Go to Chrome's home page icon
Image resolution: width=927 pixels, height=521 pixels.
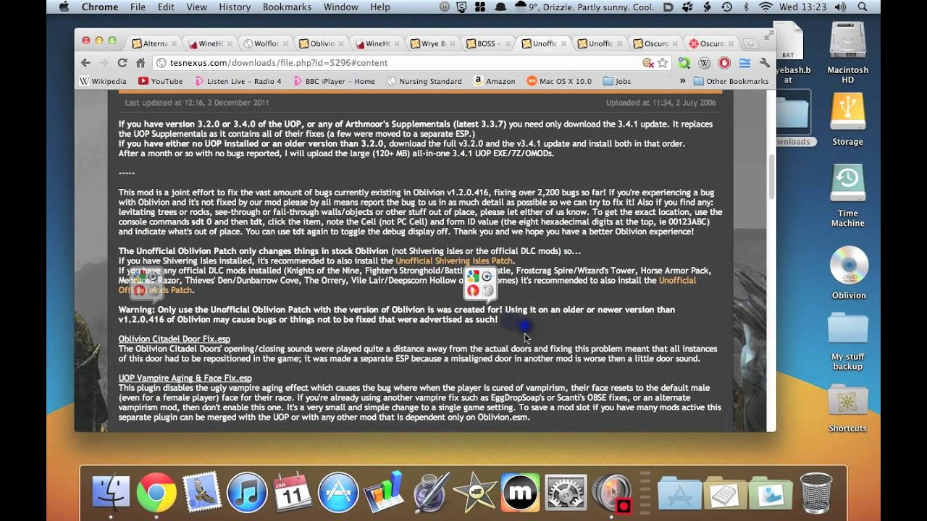coord(140,63)
